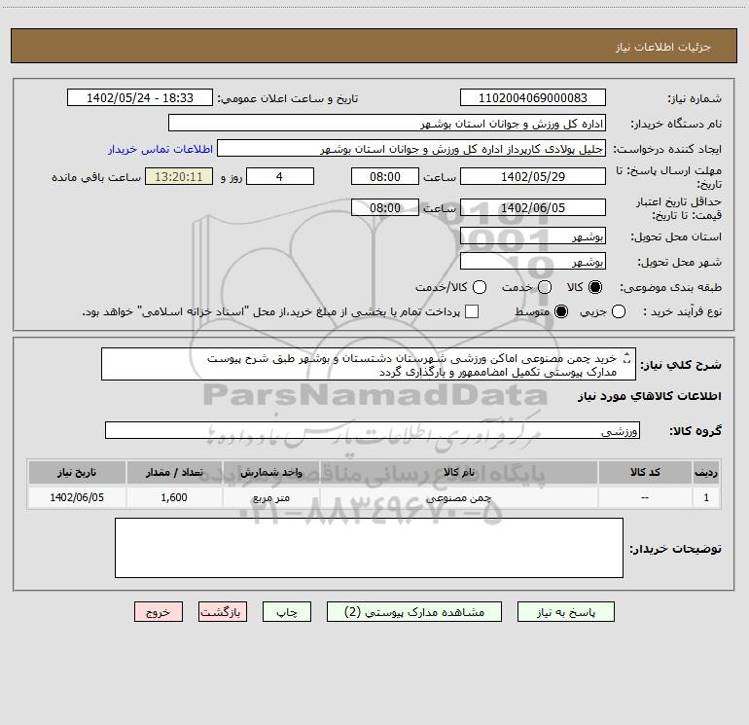Click the واحد شمارش column header
Viewport: 749px width, 725px height.
pos(270,472)
